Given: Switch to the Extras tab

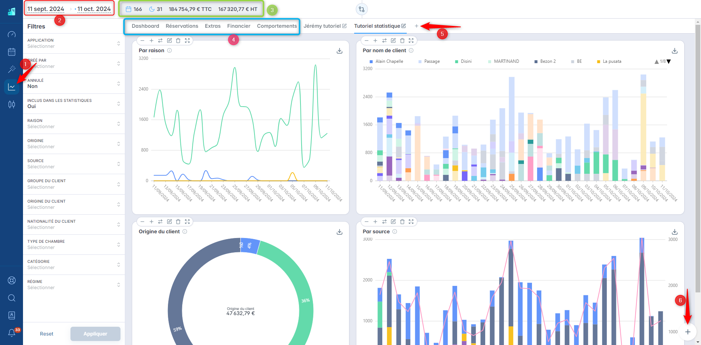Looking at the screenshot, I should tap(212, 26).
